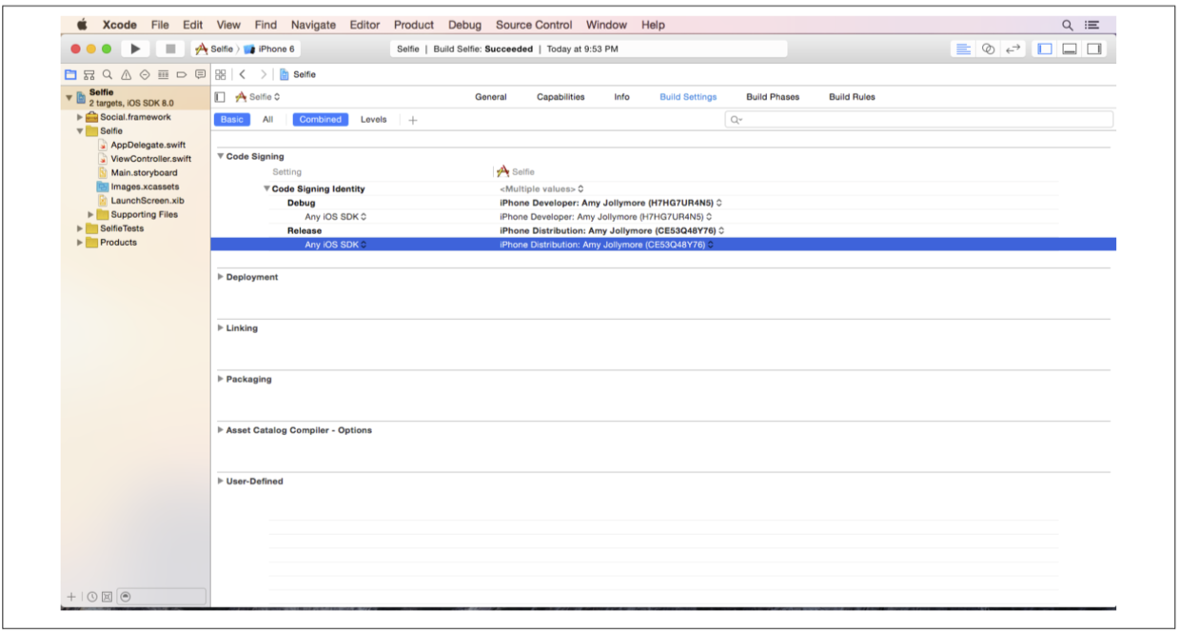The width and height of the screenshot is (1180, 632).
Task: Open the Find navigator magnifier icon
Action: pos(108,74)
